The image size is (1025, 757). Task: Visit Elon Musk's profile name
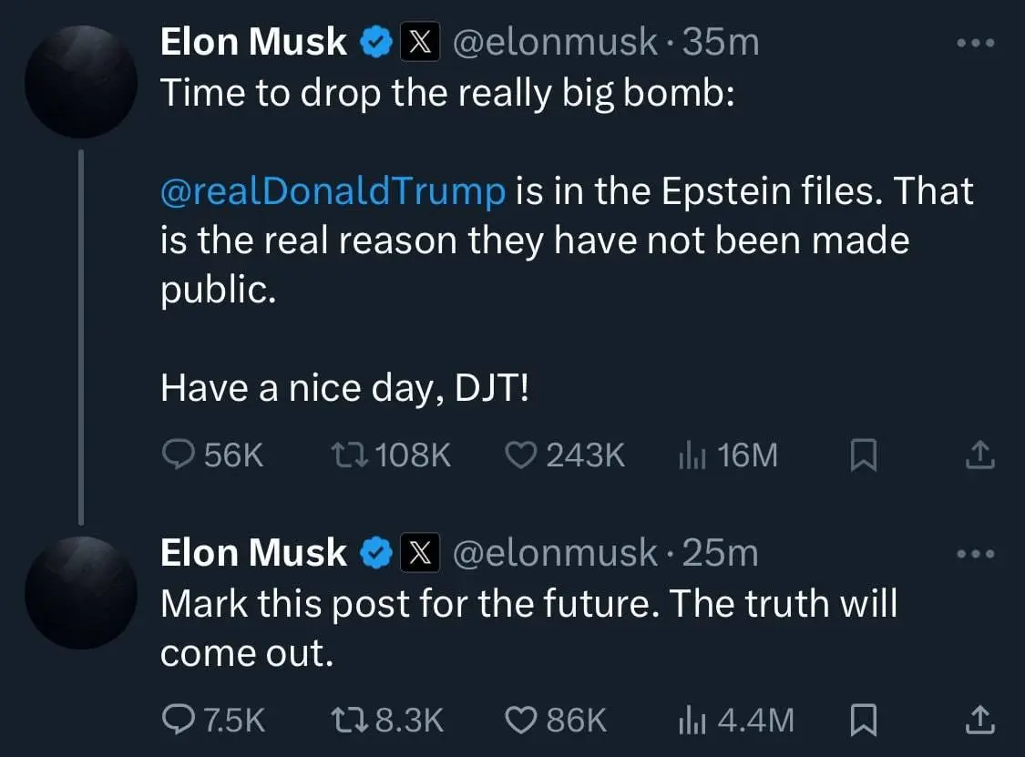[253, 40]
